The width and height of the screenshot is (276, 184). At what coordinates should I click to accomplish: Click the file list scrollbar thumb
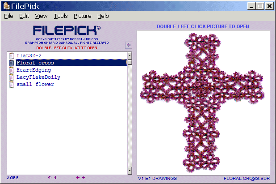[130, 62]
